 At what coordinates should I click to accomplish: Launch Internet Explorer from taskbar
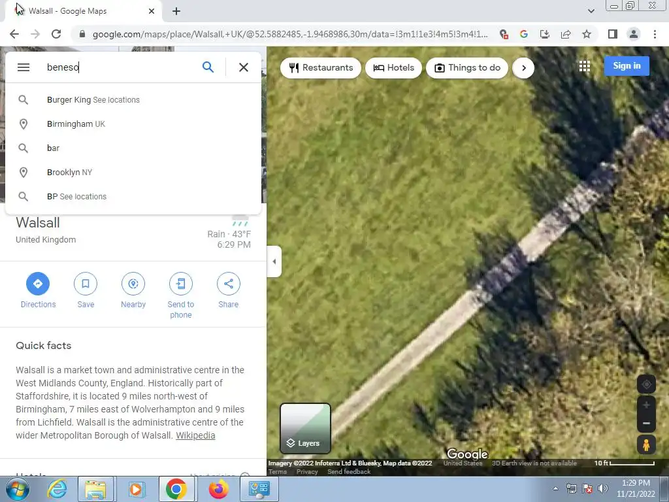coord(57,489)
